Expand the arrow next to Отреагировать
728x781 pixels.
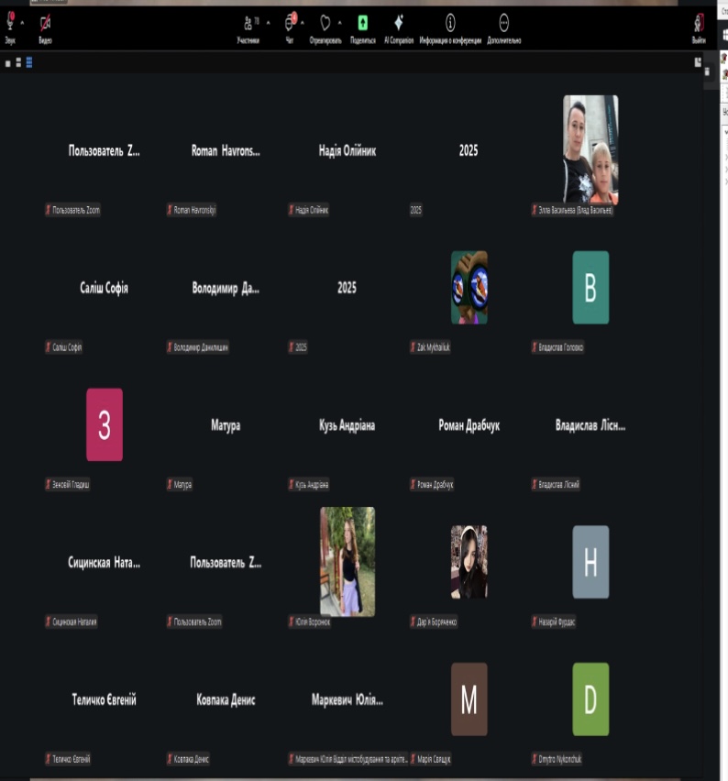pyautogui.click(x=340, y=21)
